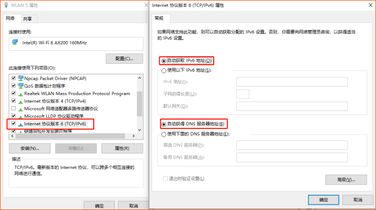Click the 安装(N)... button
The width and height of the screenshot is (376, 210).
(30, 148)
